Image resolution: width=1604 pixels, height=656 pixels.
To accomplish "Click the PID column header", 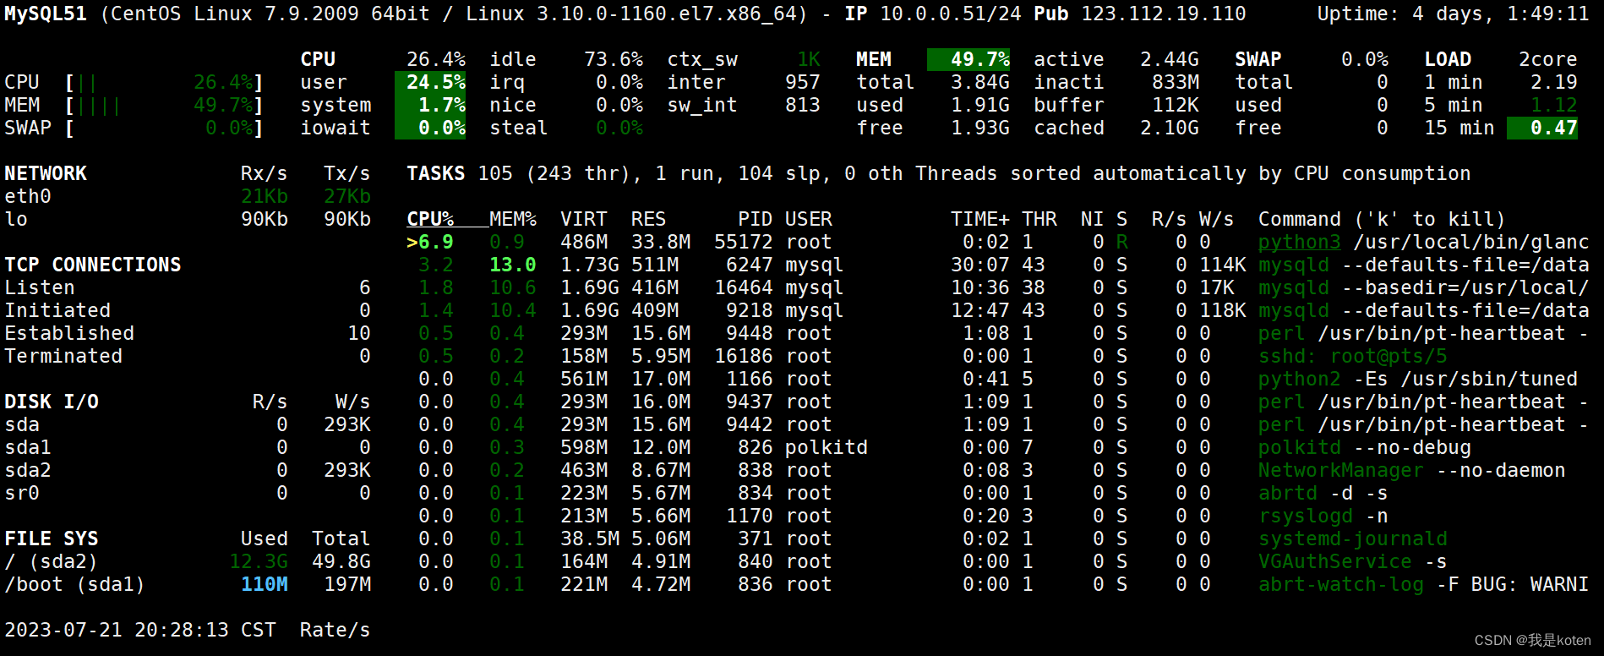I will tap(756, 219).
